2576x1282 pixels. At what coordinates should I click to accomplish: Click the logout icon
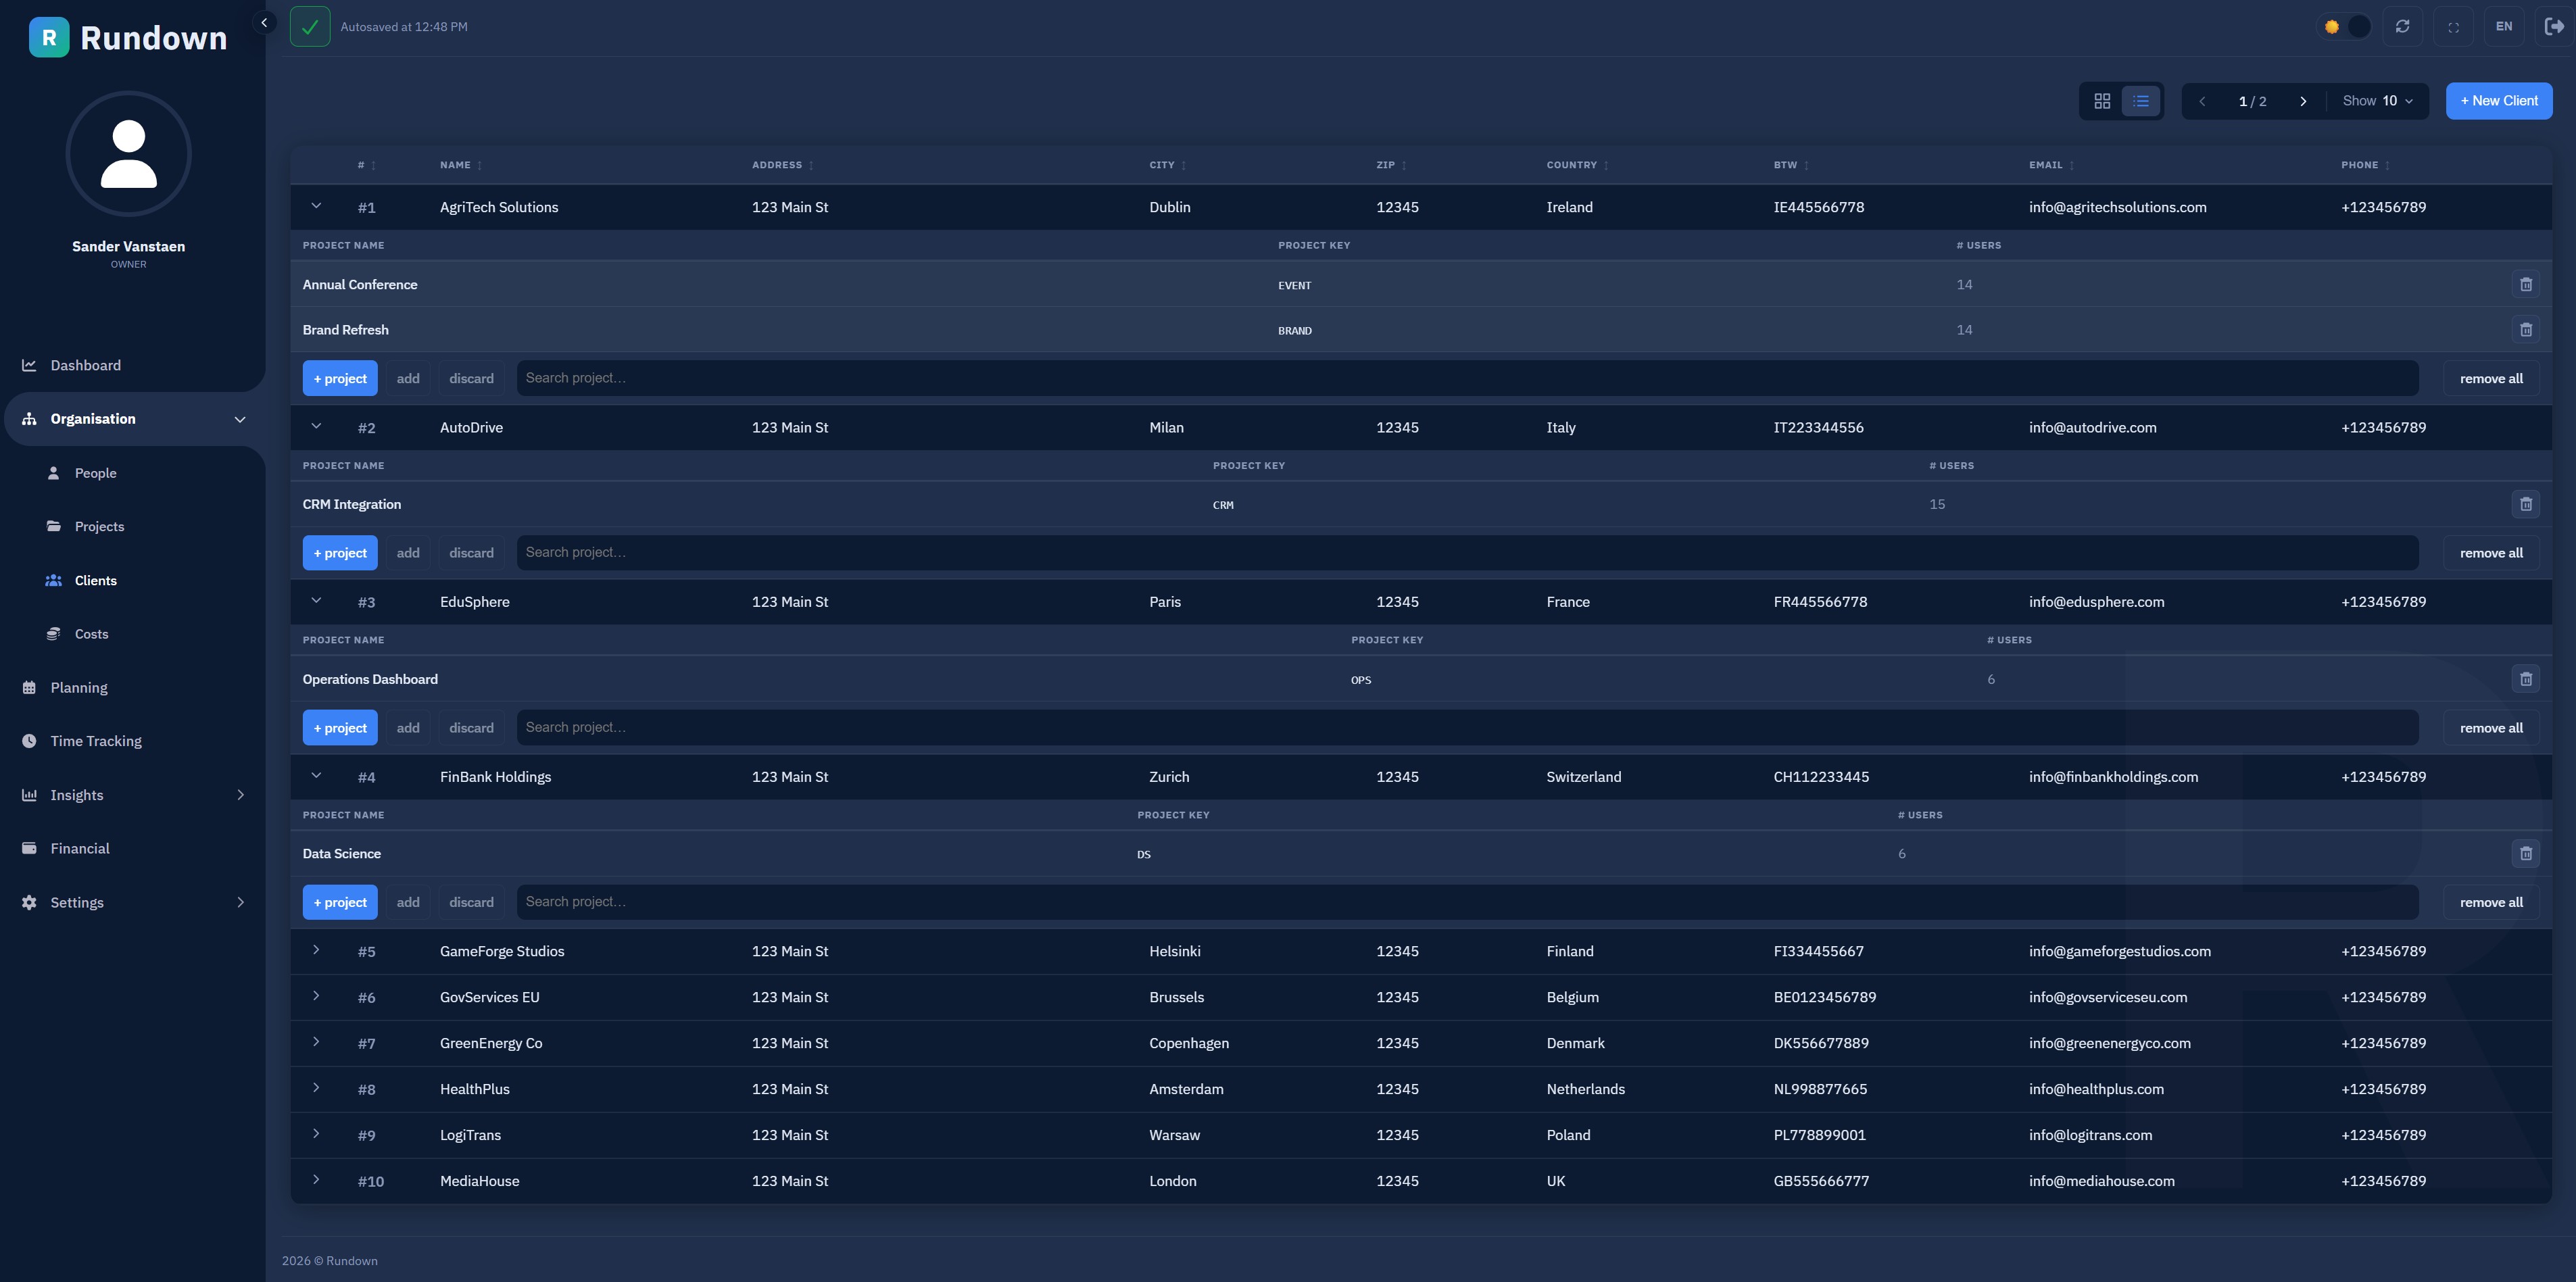click(2554, 27)
